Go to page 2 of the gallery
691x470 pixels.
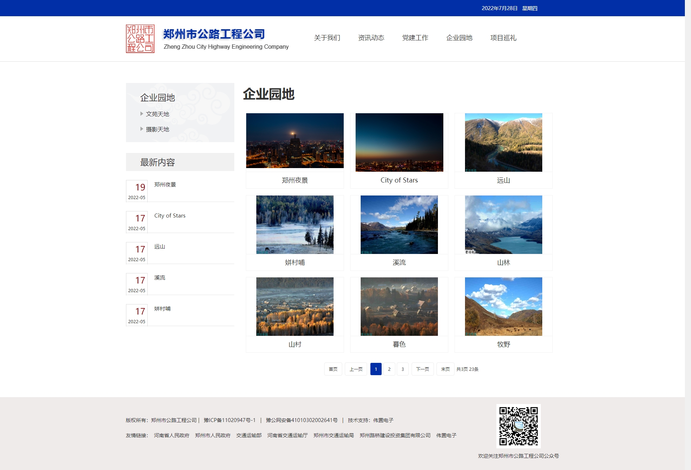(x=389, y=369)
